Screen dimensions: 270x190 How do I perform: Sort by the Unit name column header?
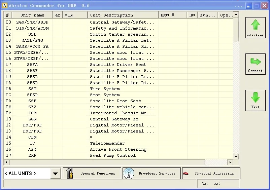[x=32, y=15]
